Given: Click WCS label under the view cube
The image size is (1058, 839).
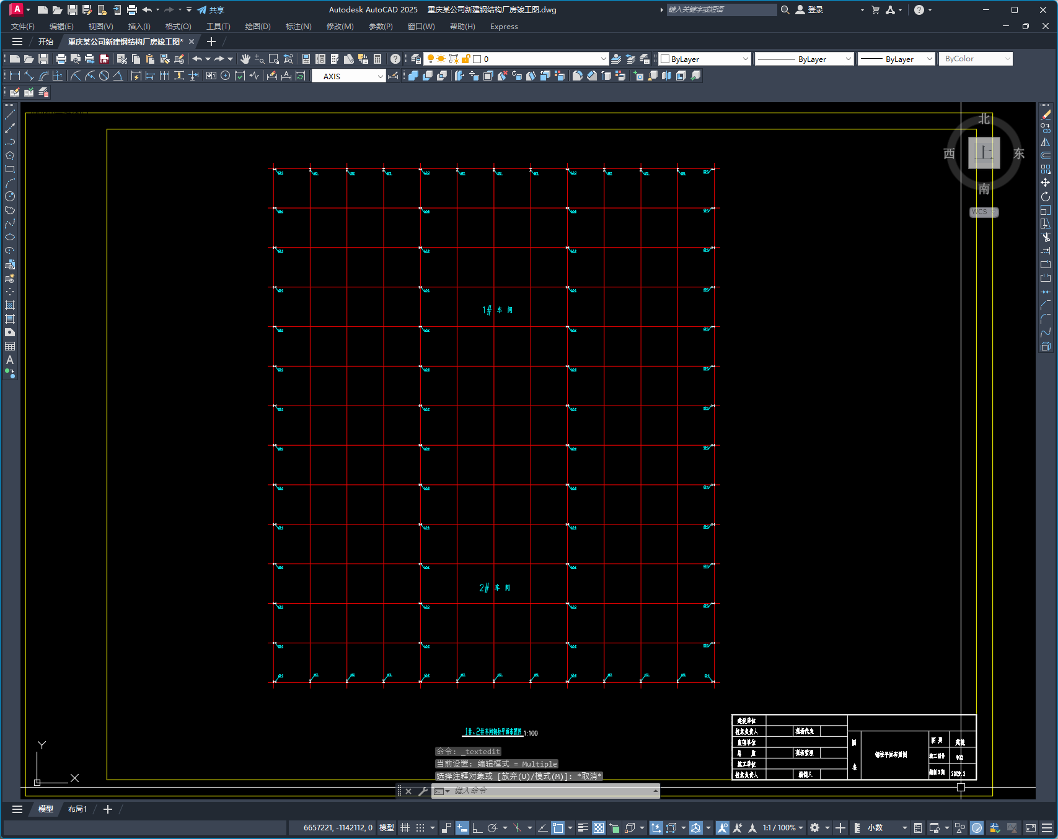Looking at the screenshot, I should pyautogui.click(x=984, y=212).
